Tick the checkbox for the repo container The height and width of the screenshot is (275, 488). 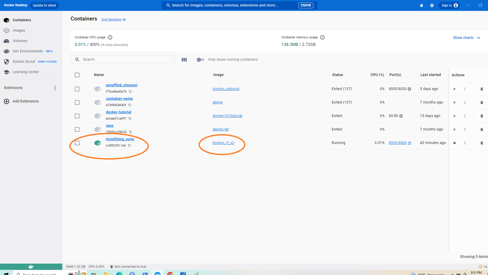[x=77, y=129]
